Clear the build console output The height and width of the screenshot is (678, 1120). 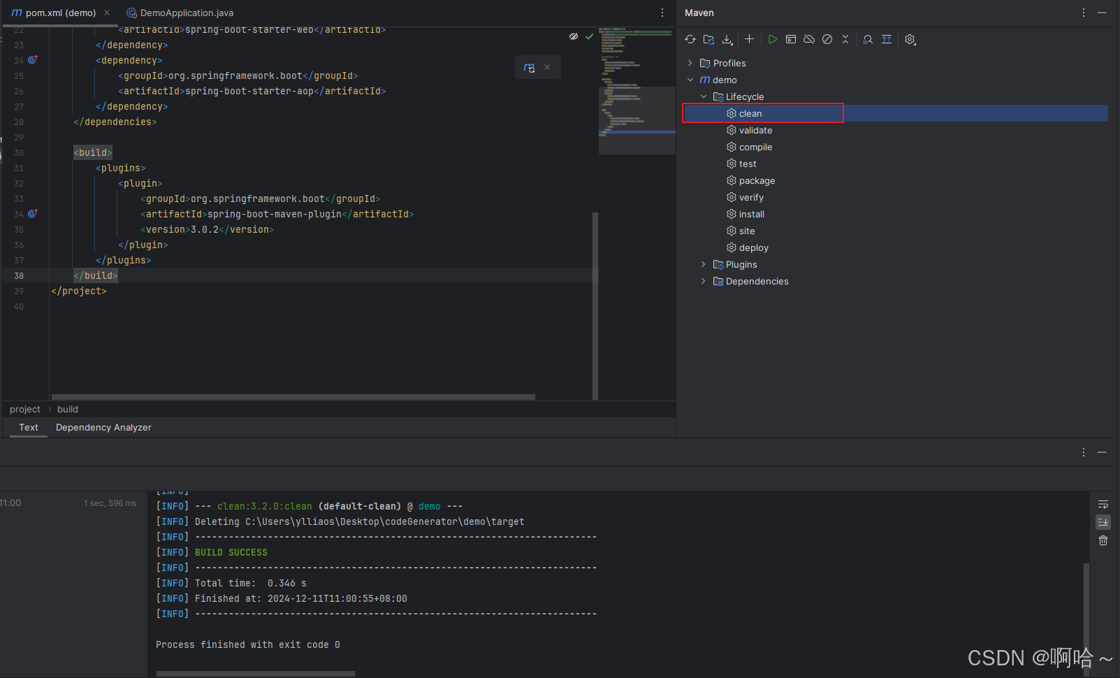(1103, 540)
